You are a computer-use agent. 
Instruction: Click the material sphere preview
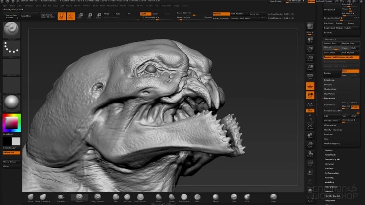pos(11,103)
